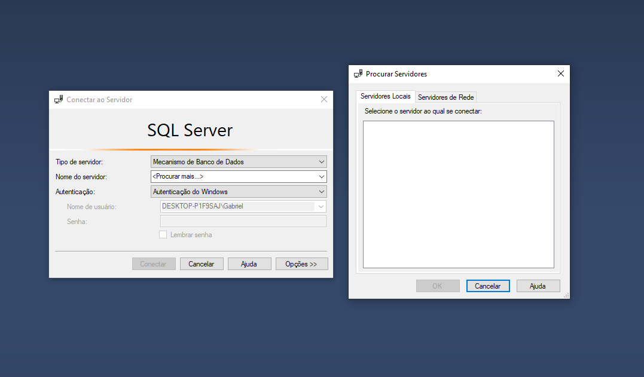This screenshot has width=644, height=377.
Task: Click the Senha password field
Action: coord(243,221)
